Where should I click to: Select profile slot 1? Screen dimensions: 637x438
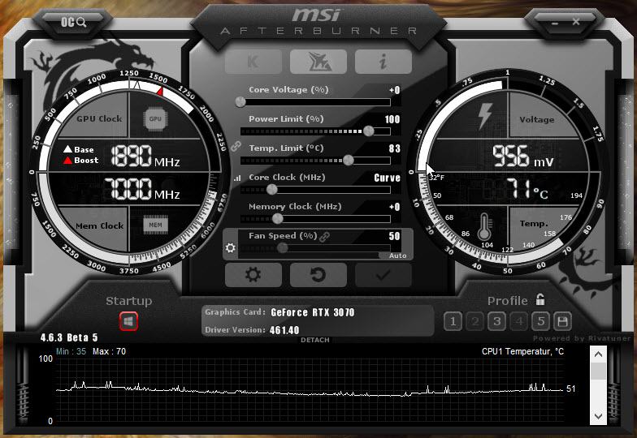(x=453, y=321)
